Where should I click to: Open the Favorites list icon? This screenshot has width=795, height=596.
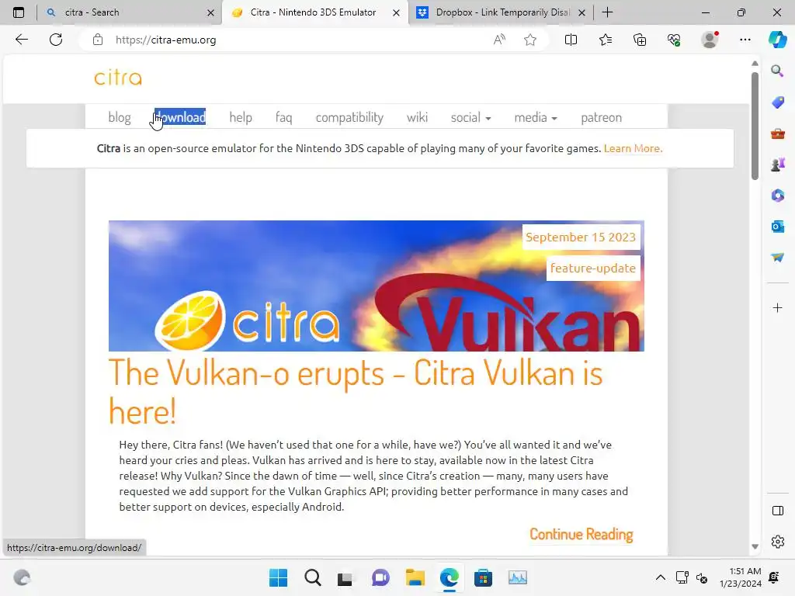pyautogui.click(x=606, y=40)
